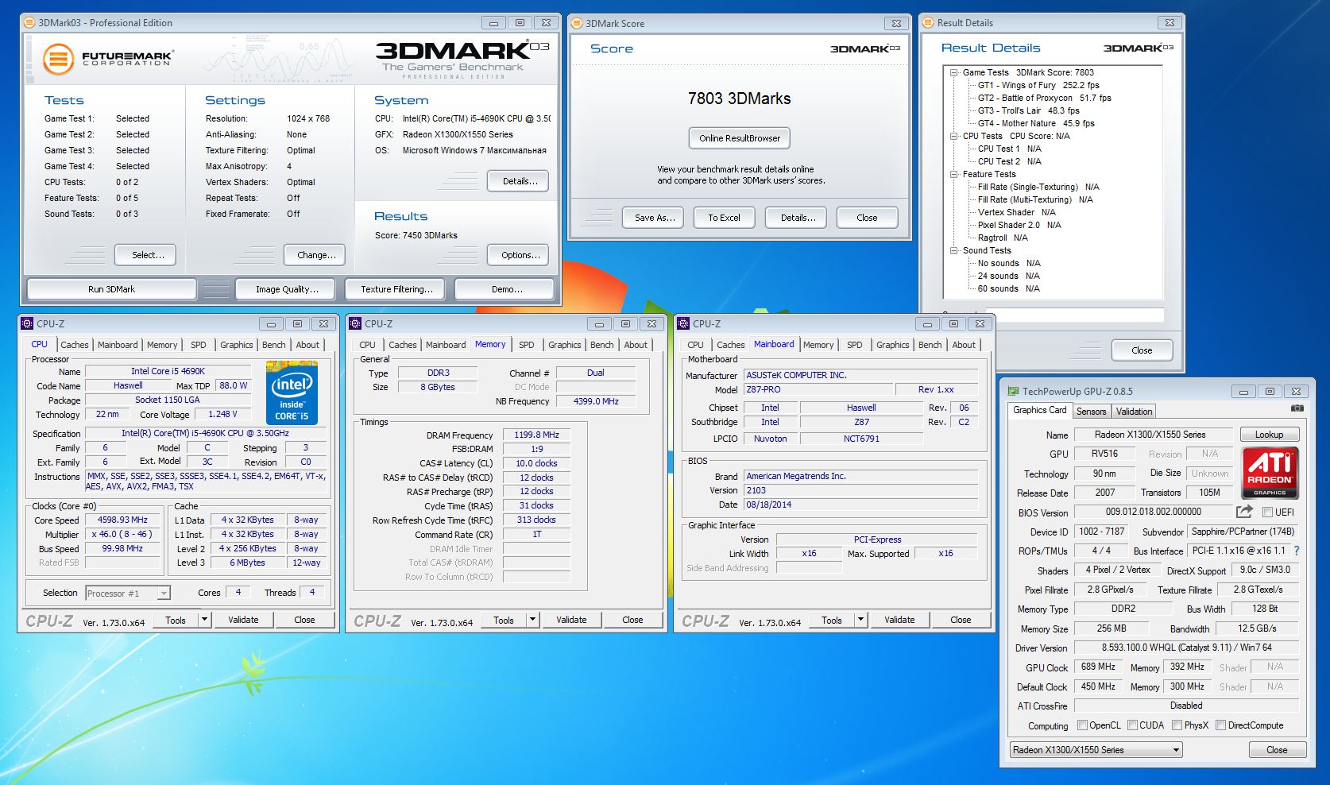Open About tab in CPU-Z Memory window
This screenshot has height=785, width=1330.
click(x=636, y=345)
